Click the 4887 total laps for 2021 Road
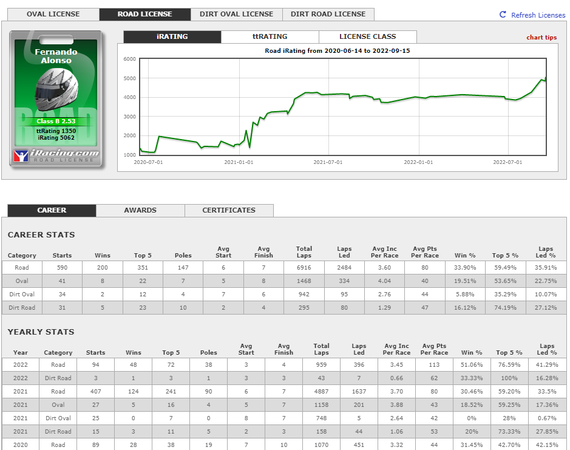The width and height of the screenshot is (570, 450). pos(321,392)
